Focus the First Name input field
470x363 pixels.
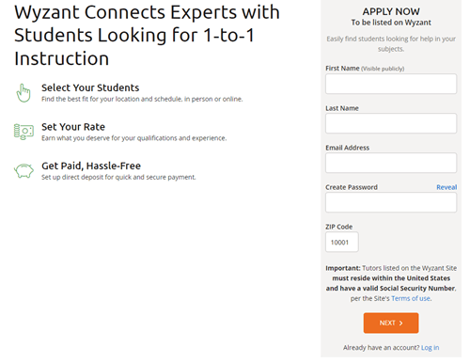pos(391,84)
